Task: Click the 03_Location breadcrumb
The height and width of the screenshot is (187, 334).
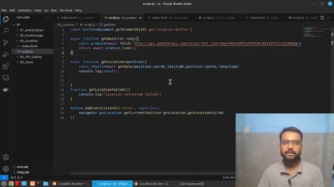Action: coord(66,25)
